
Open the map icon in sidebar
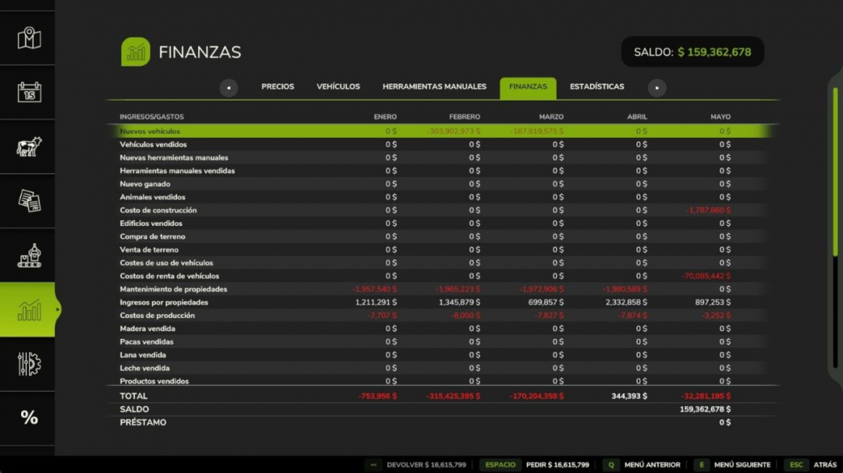click(x=29, y=38)
